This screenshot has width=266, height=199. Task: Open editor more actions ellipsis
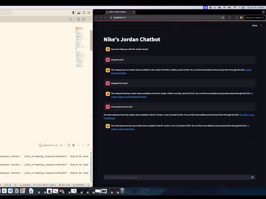coord(88,19)
